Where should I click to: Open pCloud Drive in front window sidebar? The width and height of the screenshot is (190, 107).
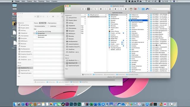pos(72,18)
